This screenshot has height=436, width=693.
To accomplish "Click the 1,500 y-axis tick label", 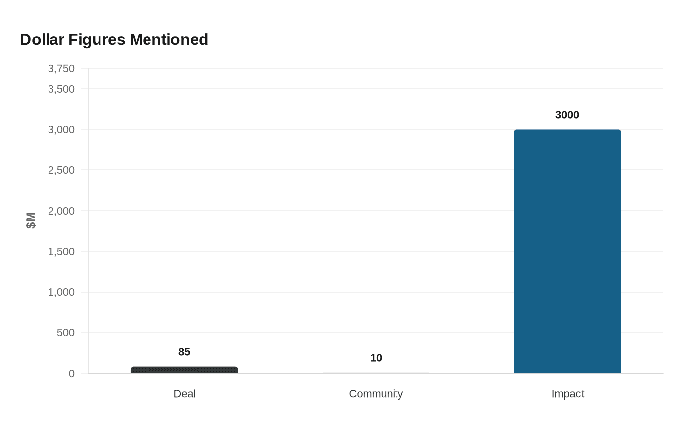I will (61, 252).
